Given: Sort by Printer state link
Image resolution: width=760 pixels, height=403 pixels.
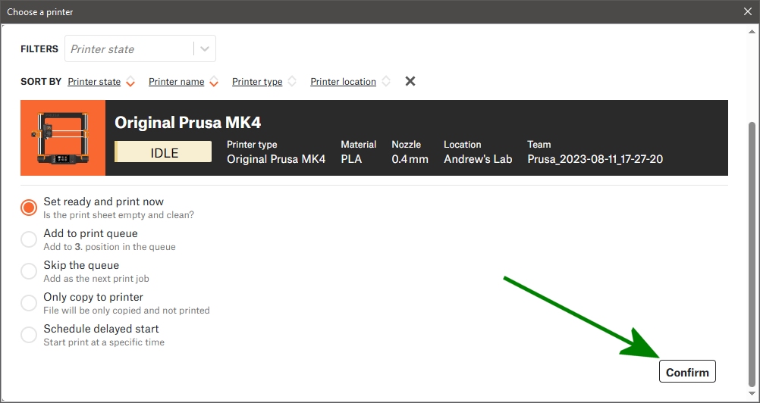Looking at the screenshot, I should (94, 81).
